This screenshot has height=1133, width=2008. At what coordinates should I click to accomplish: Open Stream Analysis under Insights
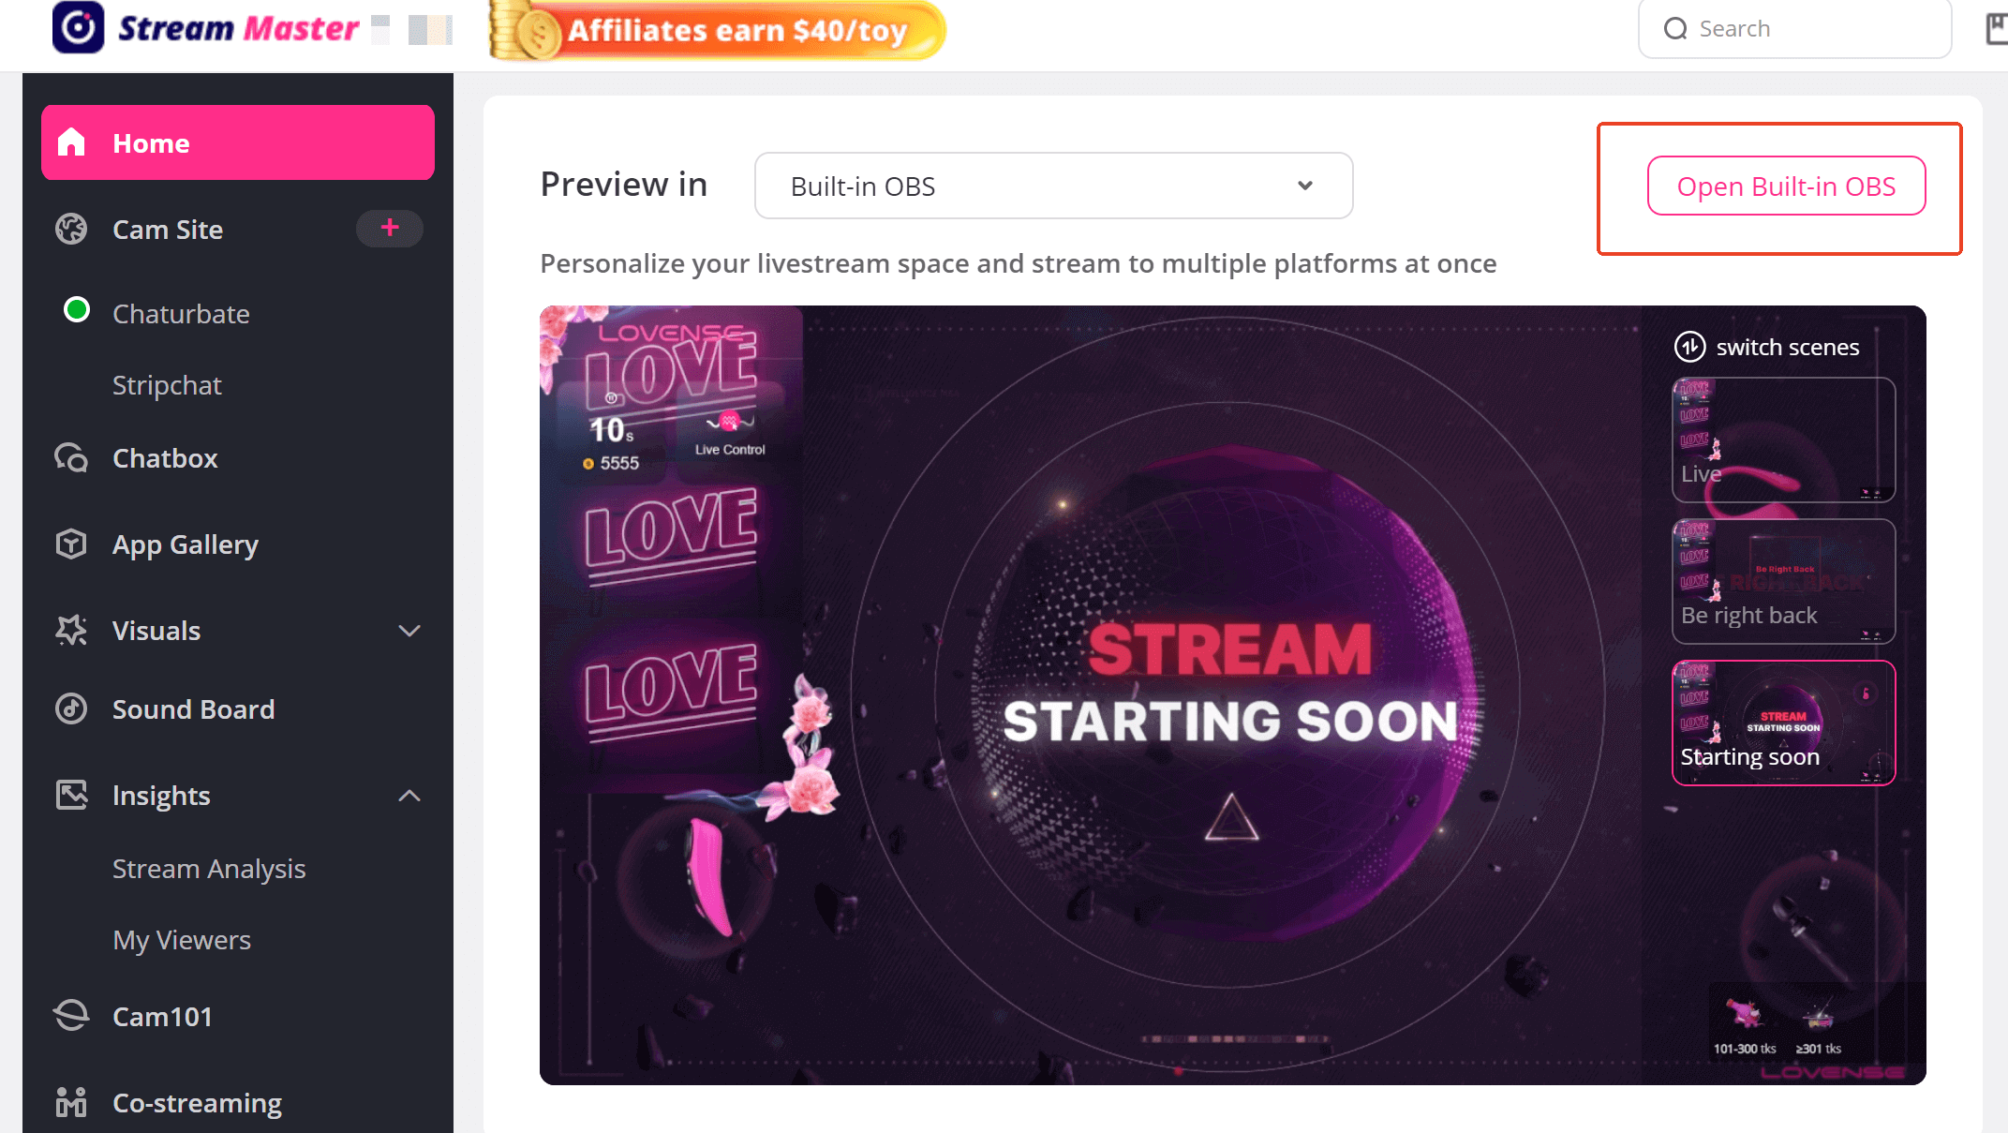point(209,869)
